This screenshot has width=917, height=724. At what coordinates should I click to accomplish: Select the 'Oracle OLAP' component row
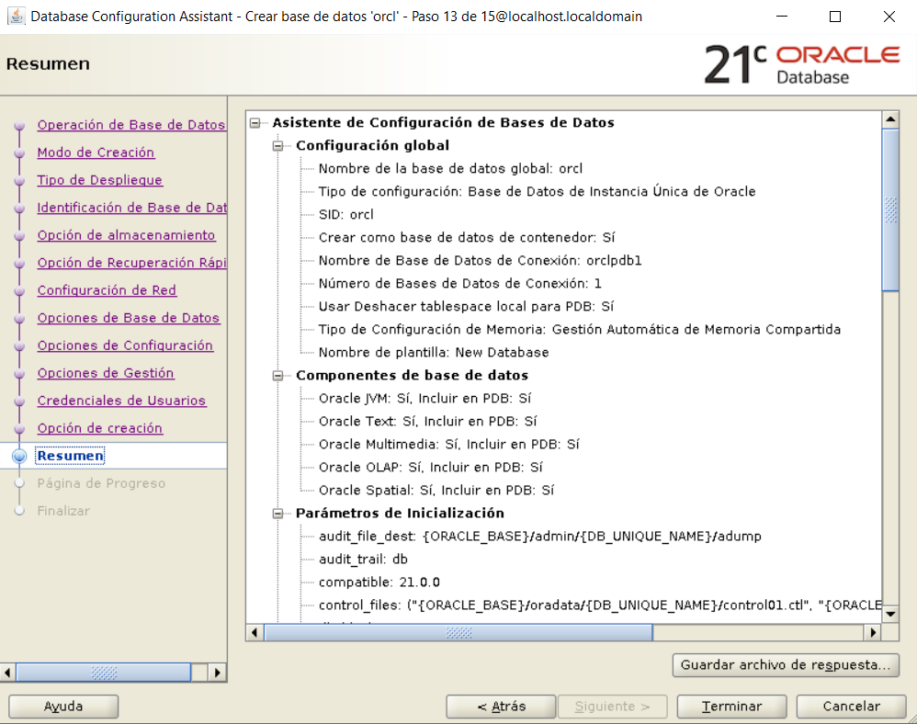point(430,468)
